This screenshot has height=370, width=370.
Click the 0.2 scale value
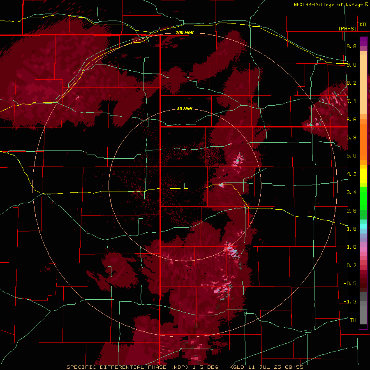point(351,266)
